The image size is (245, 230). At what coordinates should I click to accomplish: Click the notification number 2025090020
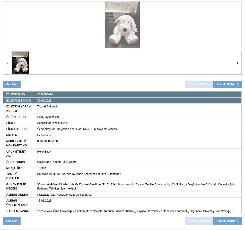(45, 95)
